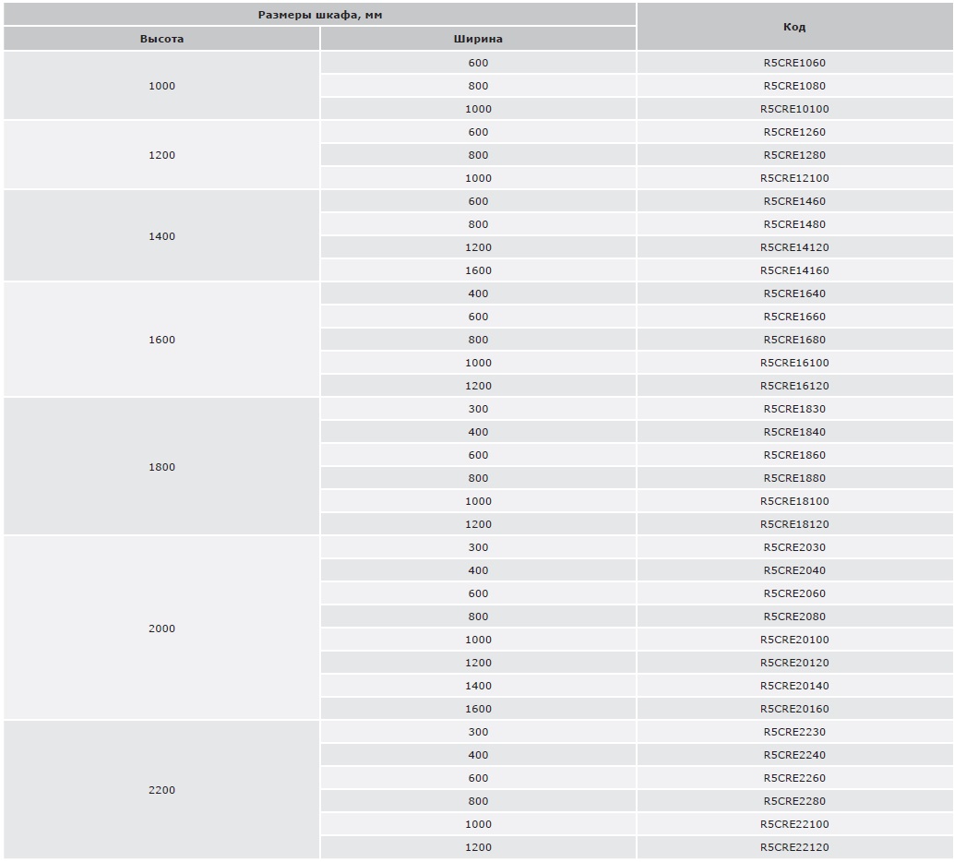Viewport: 954px width, 862px height.
Task: Click code R5CRE2260
Action: 794,778
